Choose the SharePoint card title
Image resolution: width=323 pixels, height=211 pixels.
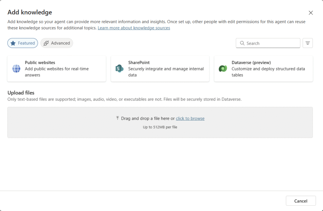tap(139, 63)
